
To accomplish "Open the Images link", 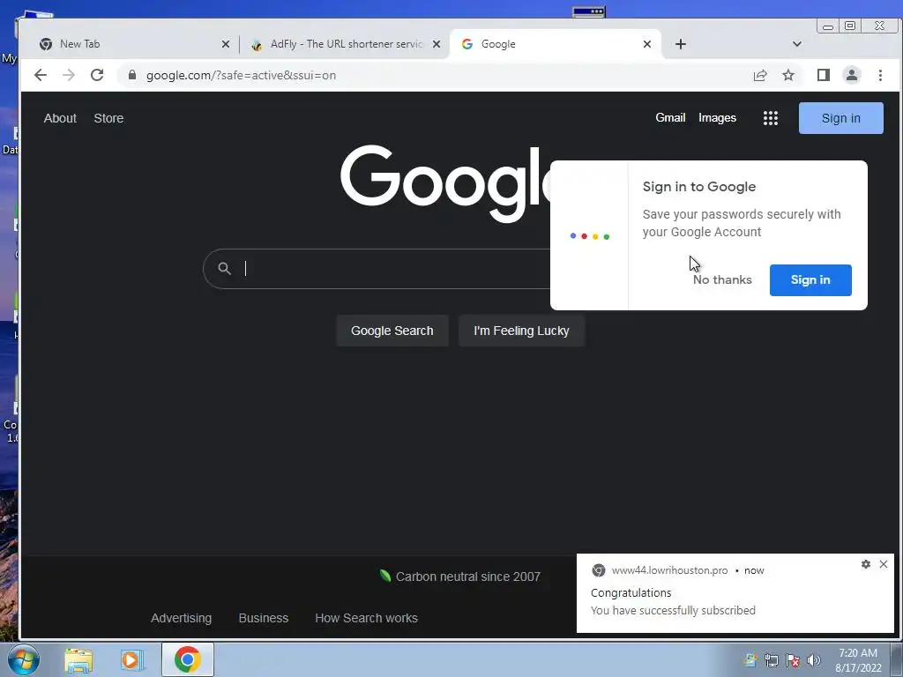I will coord(717,117).
